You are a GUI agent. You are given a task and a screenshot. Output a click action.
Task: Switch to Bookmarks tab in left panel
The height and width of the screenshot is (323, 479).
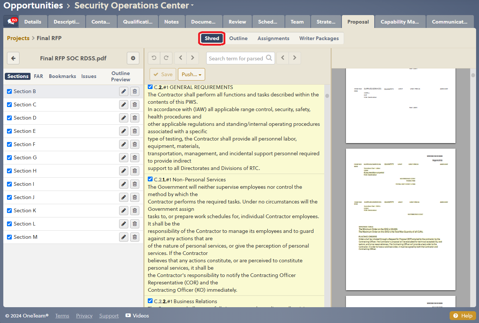tap(62, 76)
